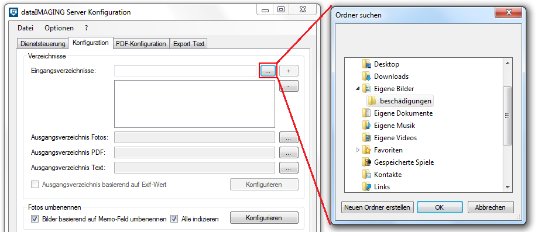Click the Kontakte folder icon

pos(366,175)
